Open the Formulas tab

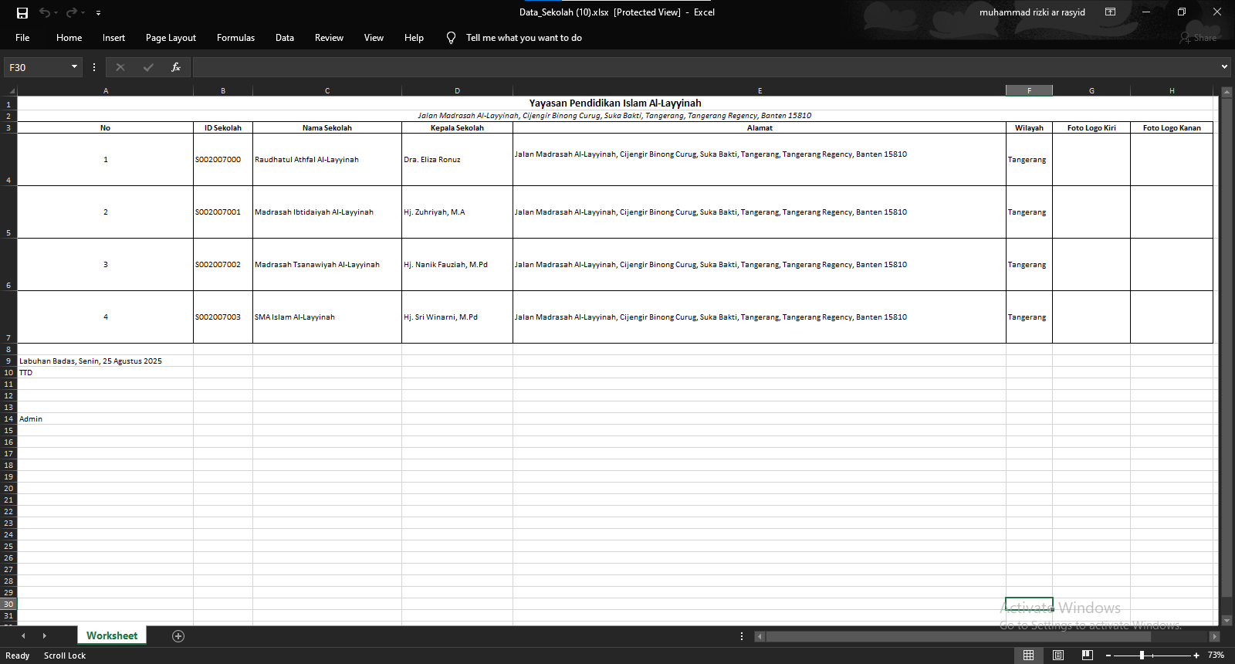click(x=235, y=38)
